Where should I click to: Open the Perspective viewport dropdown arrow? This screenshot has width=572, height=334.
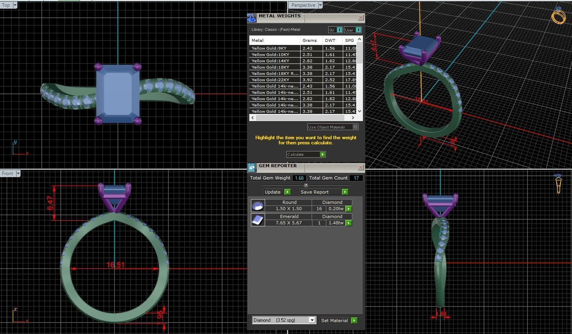pos(320,5)
